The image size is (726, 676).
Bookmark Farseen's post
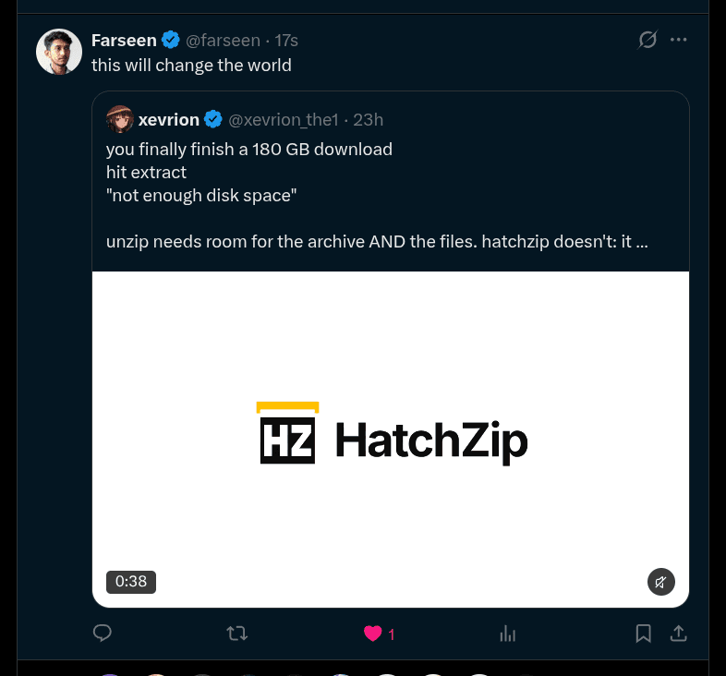tap(643, 634)
